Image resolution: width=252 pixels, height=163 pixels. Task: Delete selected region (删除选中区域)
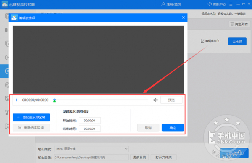pos(31,128)
